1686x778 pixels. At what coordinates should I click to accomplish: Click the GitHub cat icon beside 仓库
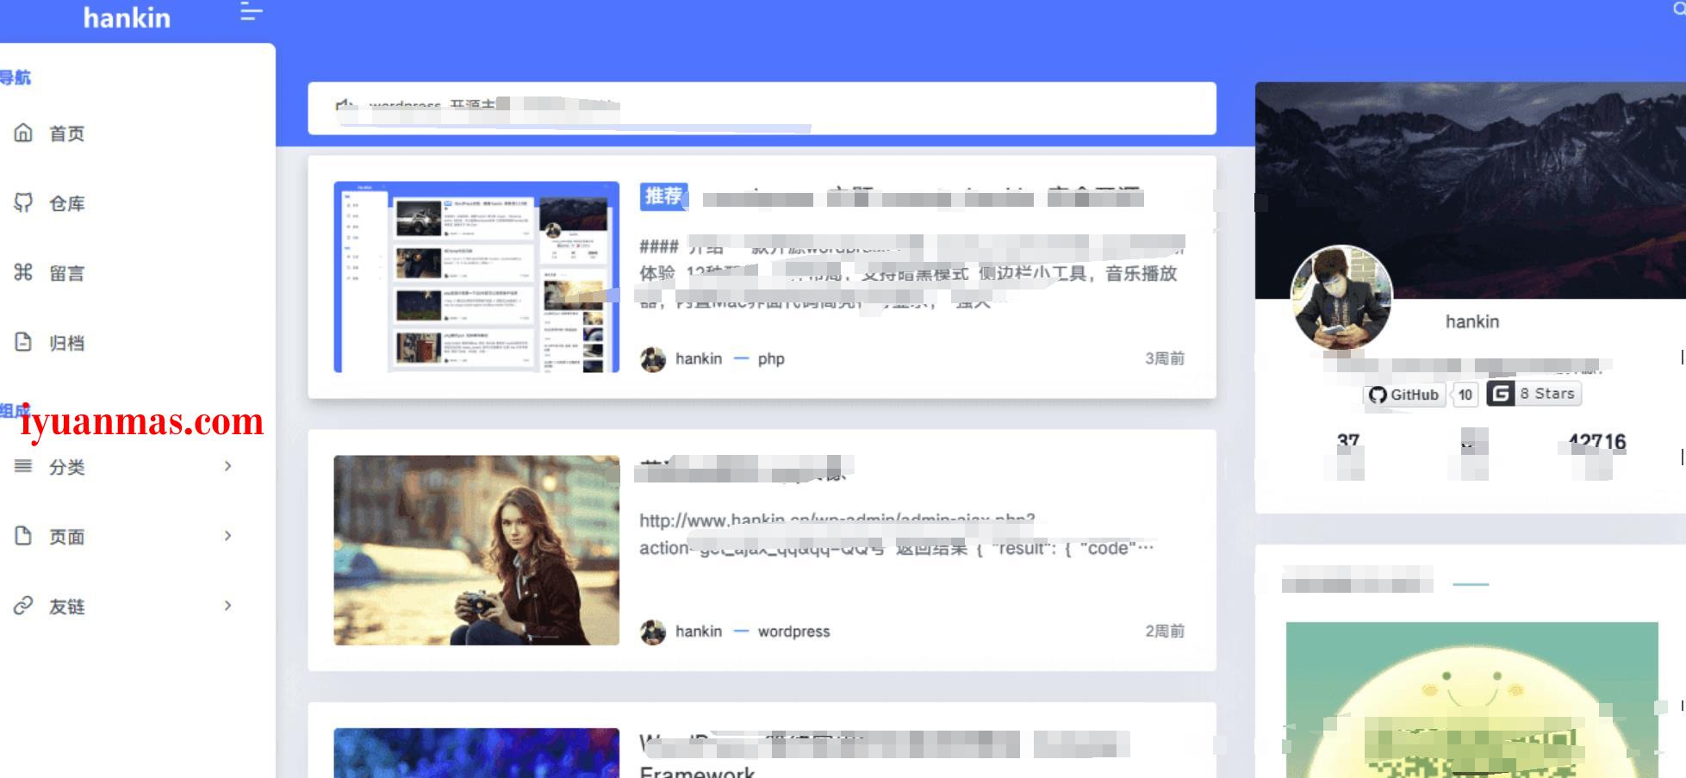(23, 202)
